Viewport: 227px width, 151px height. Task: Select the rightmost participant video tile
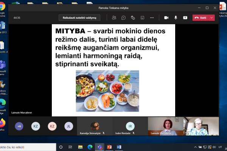pyautogui.click(x=201, y=126)
